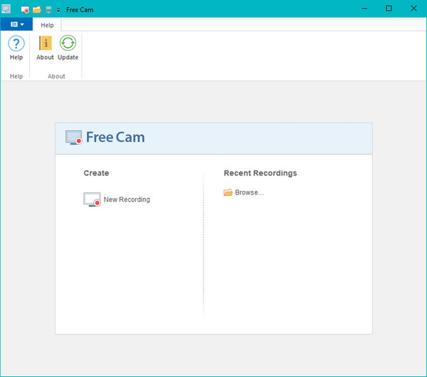Open the About dialog from the ribbon
The image size is (427, 377).
pos(45,48)
